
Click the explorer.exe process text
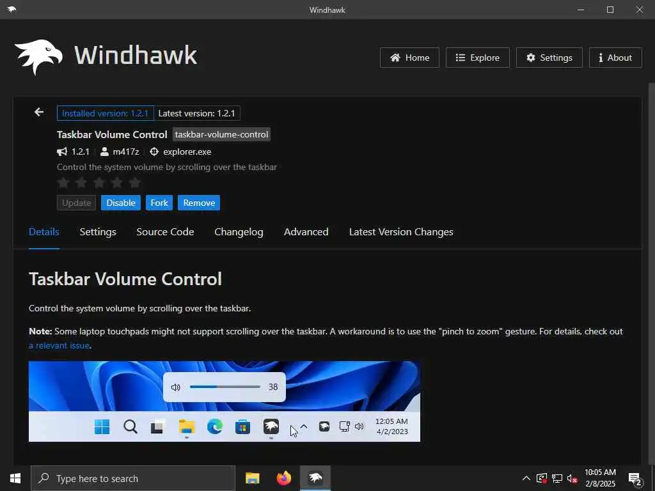(x=187, y=152)
